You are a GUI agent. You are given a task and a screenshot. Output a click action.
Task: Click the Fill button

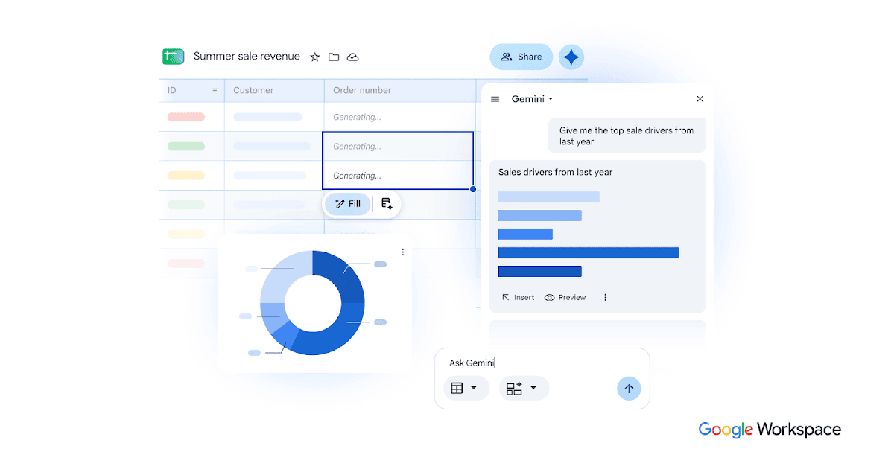tap(347, 204)
